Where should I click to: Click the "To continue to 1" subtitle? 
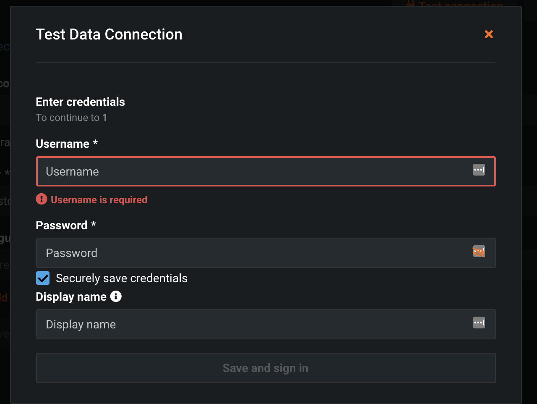pyautogui.click(x=71, y=118)
